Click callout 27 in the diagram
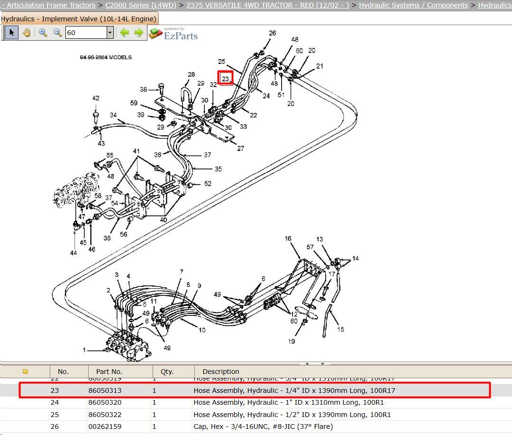 tap(240, 148)
